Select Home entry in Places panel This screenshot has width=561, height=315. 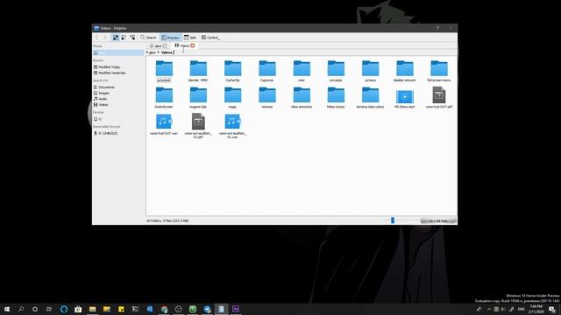118,52
